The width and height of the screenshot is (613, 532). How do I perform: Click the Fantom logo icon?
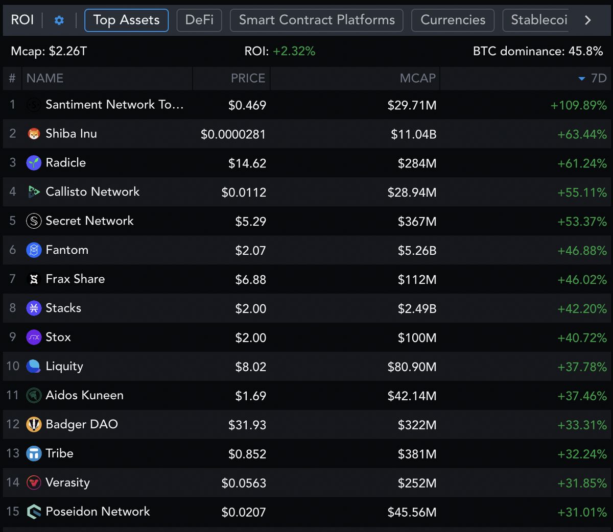pos(34,250)
